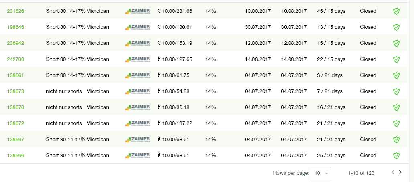Open loan ID 138670
The width and height of the screenshot is (414, 182).
tap(16, 107)
